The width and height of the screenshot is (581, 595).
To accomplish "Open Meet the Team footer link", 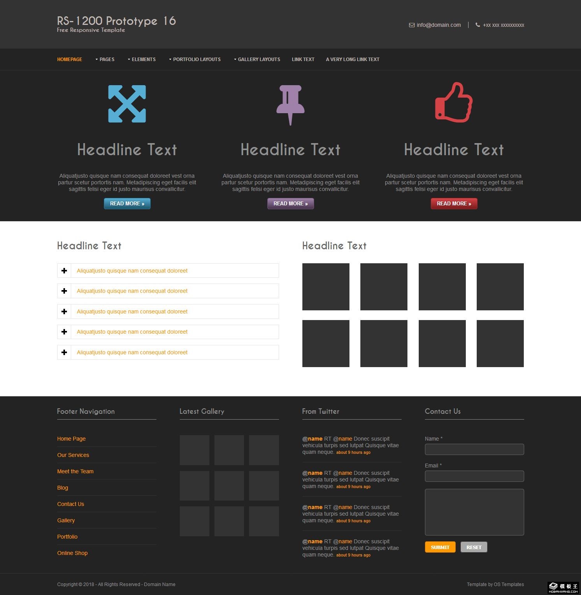I will (75, 471).
